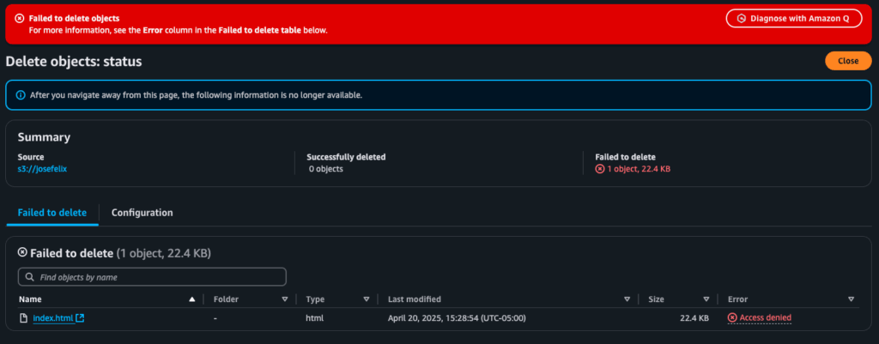
Task: Sort by the Error column arrow
Action: click(x=851, y=299)
